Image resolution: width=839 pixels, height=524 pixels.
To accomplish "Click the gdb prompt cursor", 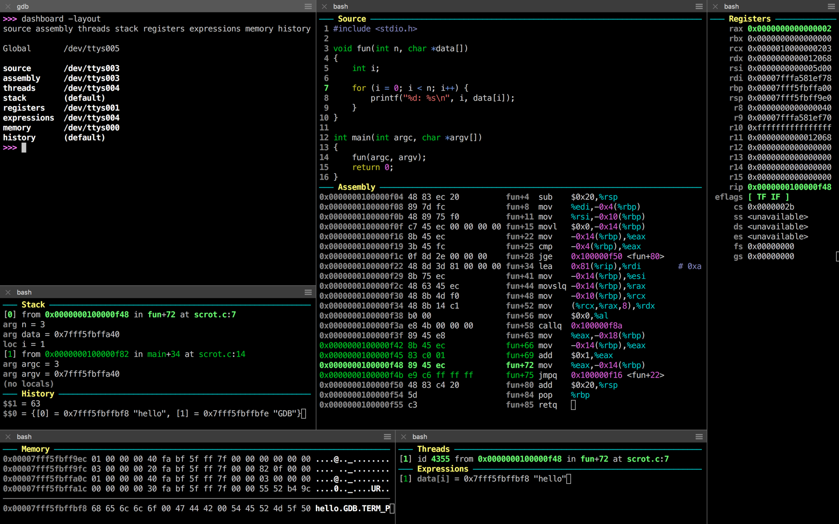I will [x=24, y=147].
